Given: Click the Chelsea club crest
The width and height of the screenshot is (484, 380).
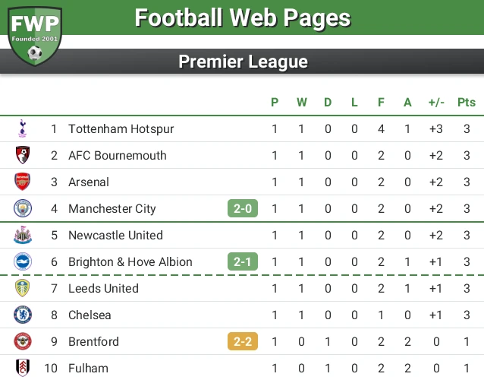Looking at the screenshot, I should 23,315.
